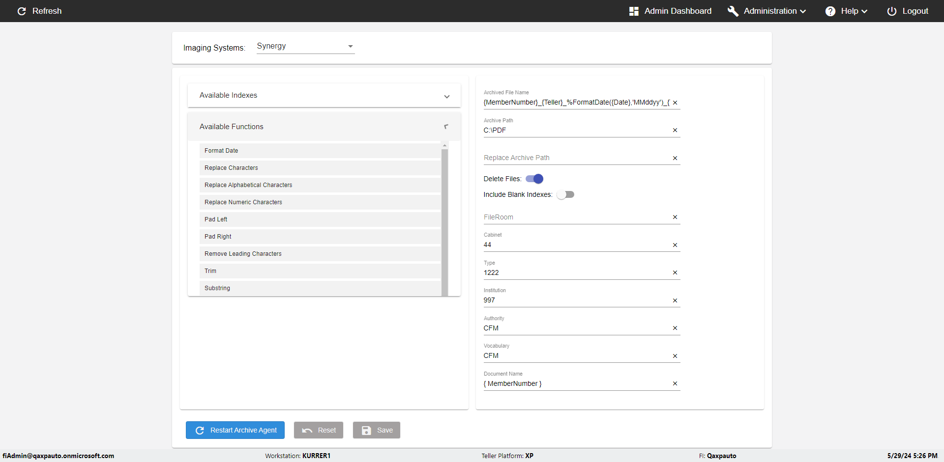Click into the FileRoom field
This screenshot has height=462, width=944.
pos(576,217)
